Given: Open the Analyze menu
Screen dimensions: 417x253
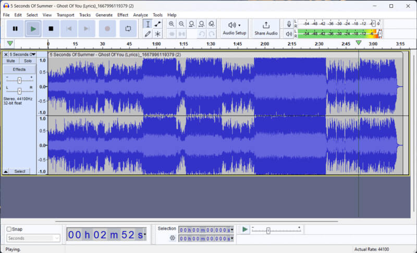Looking at the screenshot, I should tap(140, 15).
